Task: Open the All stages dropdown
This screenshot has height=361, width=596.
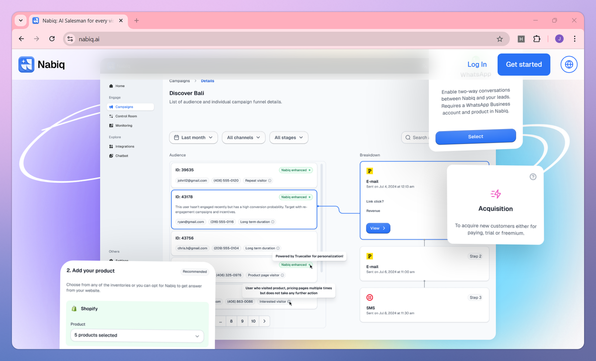Action: click(289, 138)
